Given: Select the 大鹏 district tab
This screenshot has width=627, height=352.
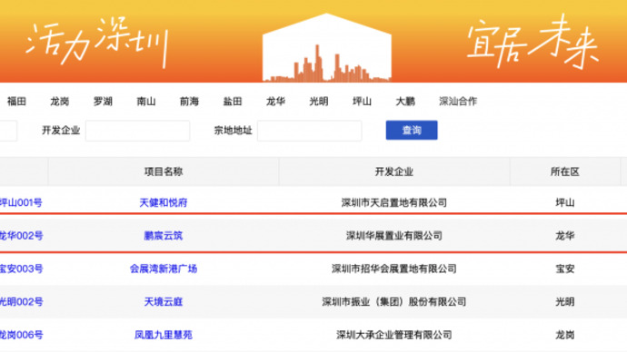Looking at the screenshot, I should [x=405, y=102].
